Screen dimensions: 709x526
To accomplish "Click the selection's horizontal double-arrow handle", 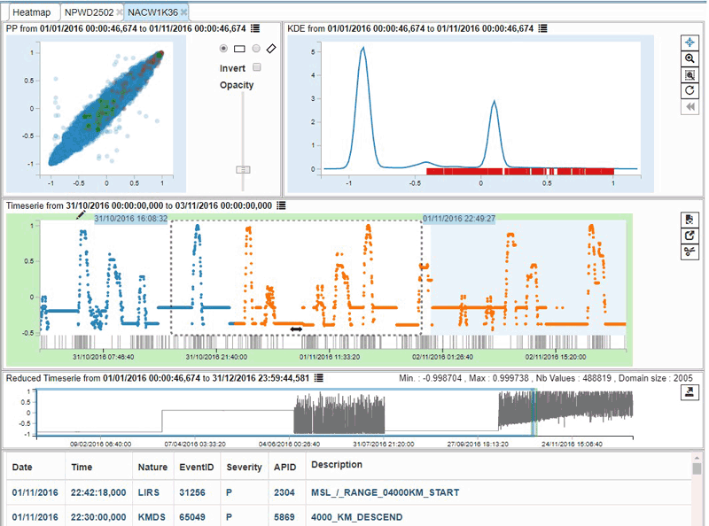I will [x=296, y=329].
